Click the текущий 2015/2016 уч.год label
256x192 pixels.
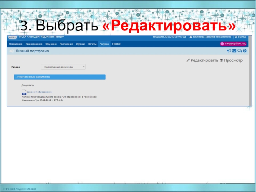click(169, 37)
